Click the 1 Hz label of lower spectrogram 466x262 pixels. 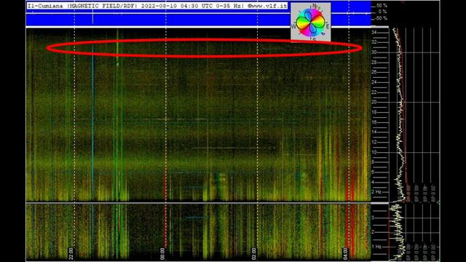(x=376, y=247)
